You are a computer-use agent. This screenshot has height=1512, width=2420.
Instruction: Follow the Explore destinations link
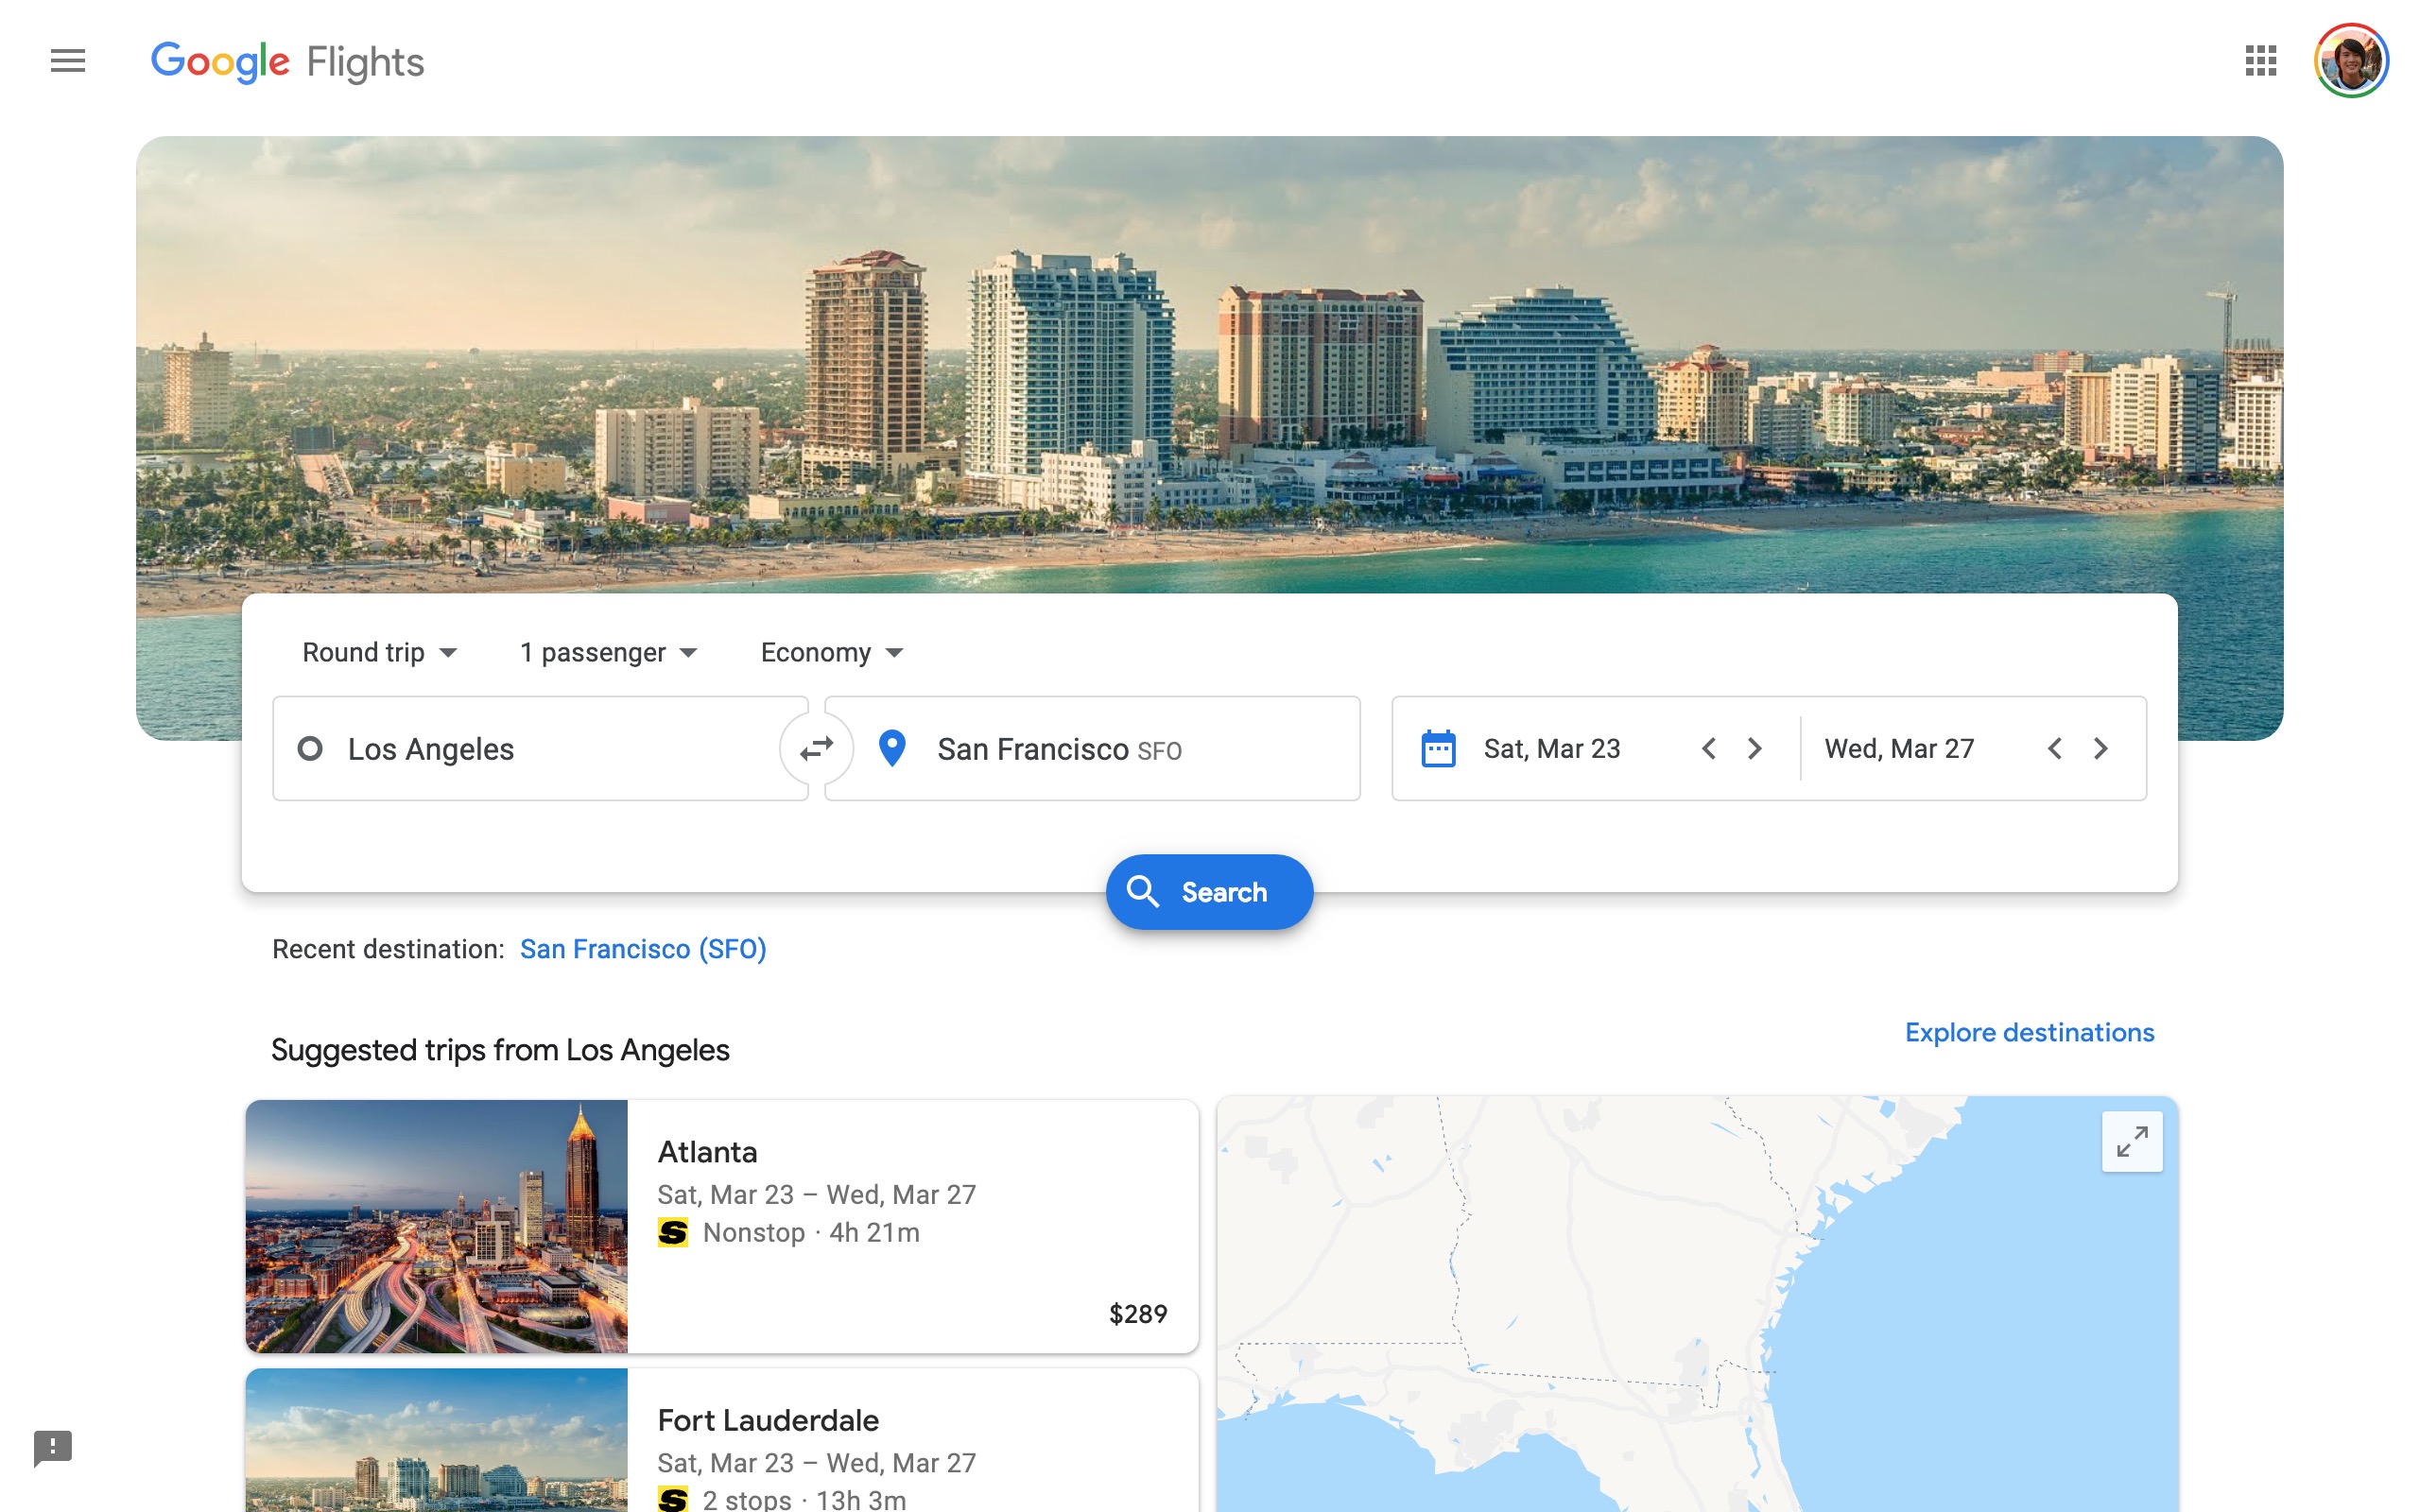(x=2029, y=1032)
